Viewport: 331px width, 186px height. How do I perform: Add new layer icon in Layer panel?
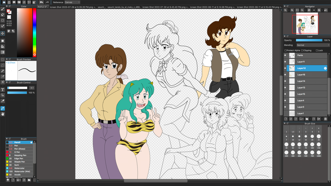[x=286, y=119]
